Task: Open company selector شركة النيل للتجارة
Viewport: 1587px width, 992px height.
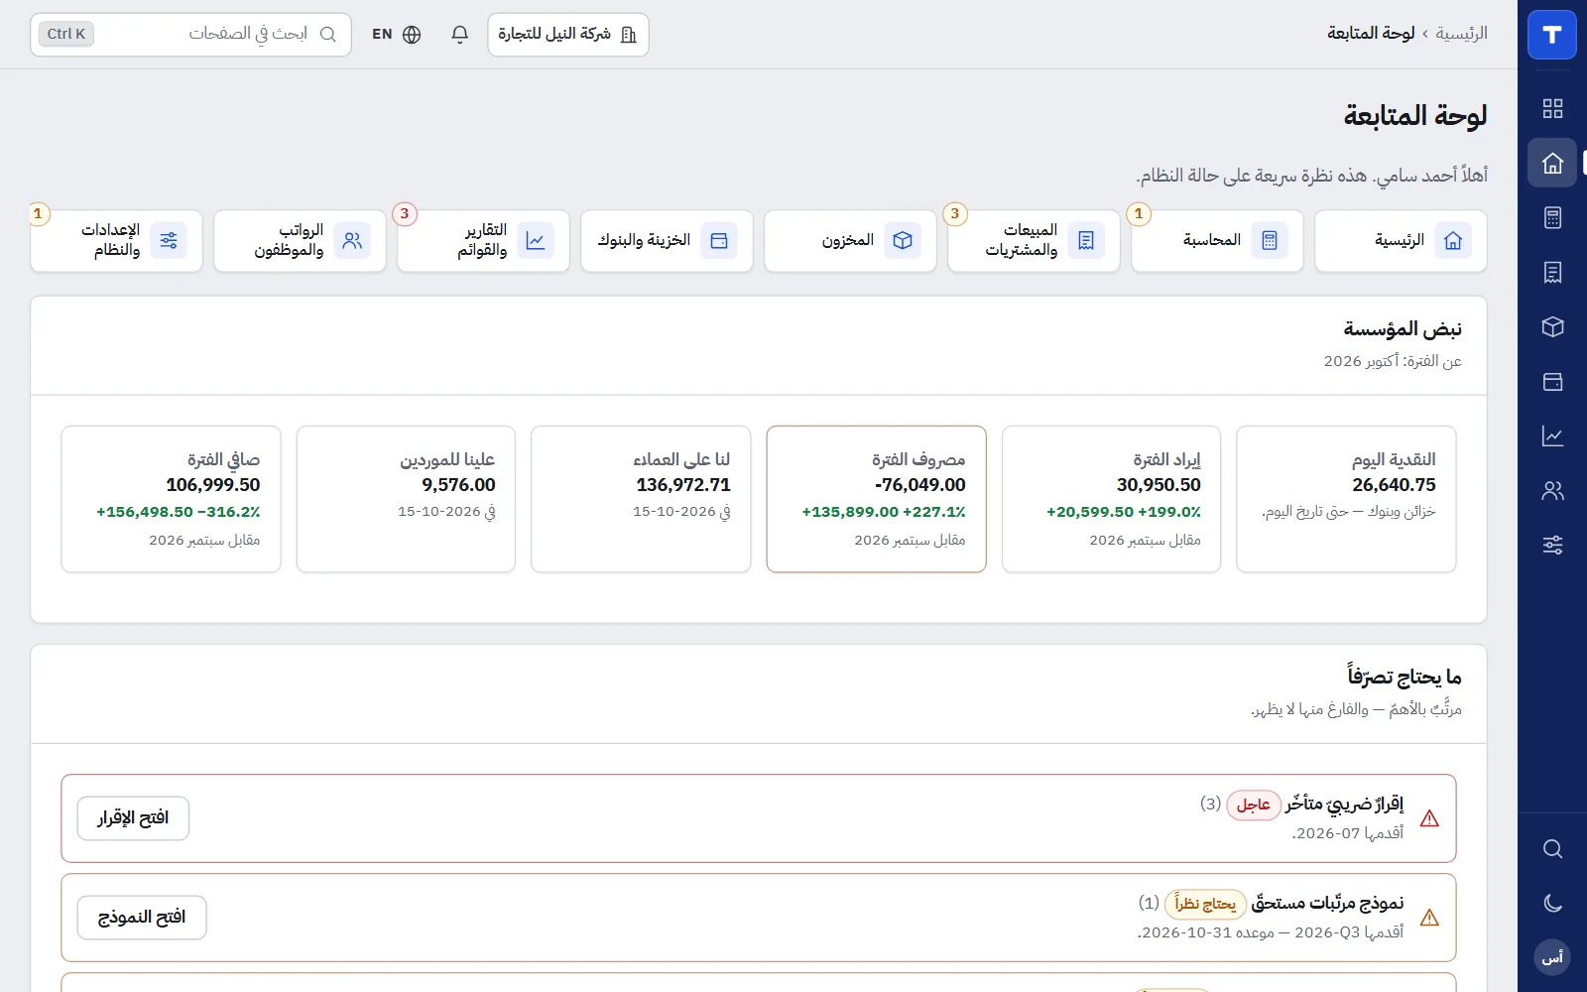Action: (568, 35)
